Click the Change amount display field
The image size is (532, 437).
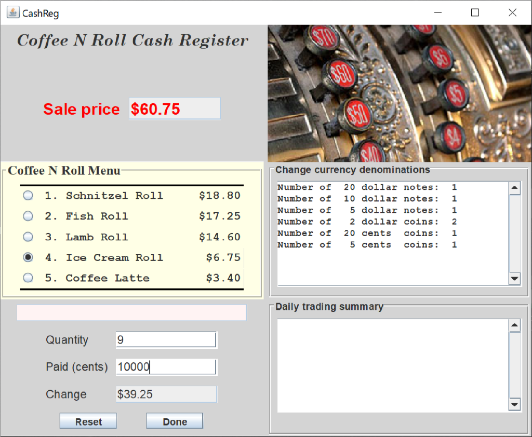165,394
